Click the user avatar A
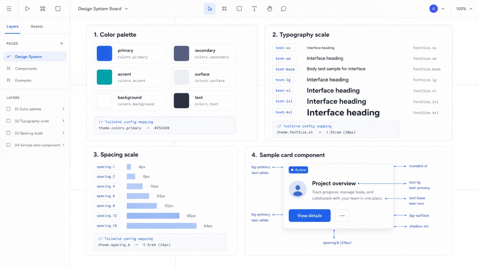 433,9
